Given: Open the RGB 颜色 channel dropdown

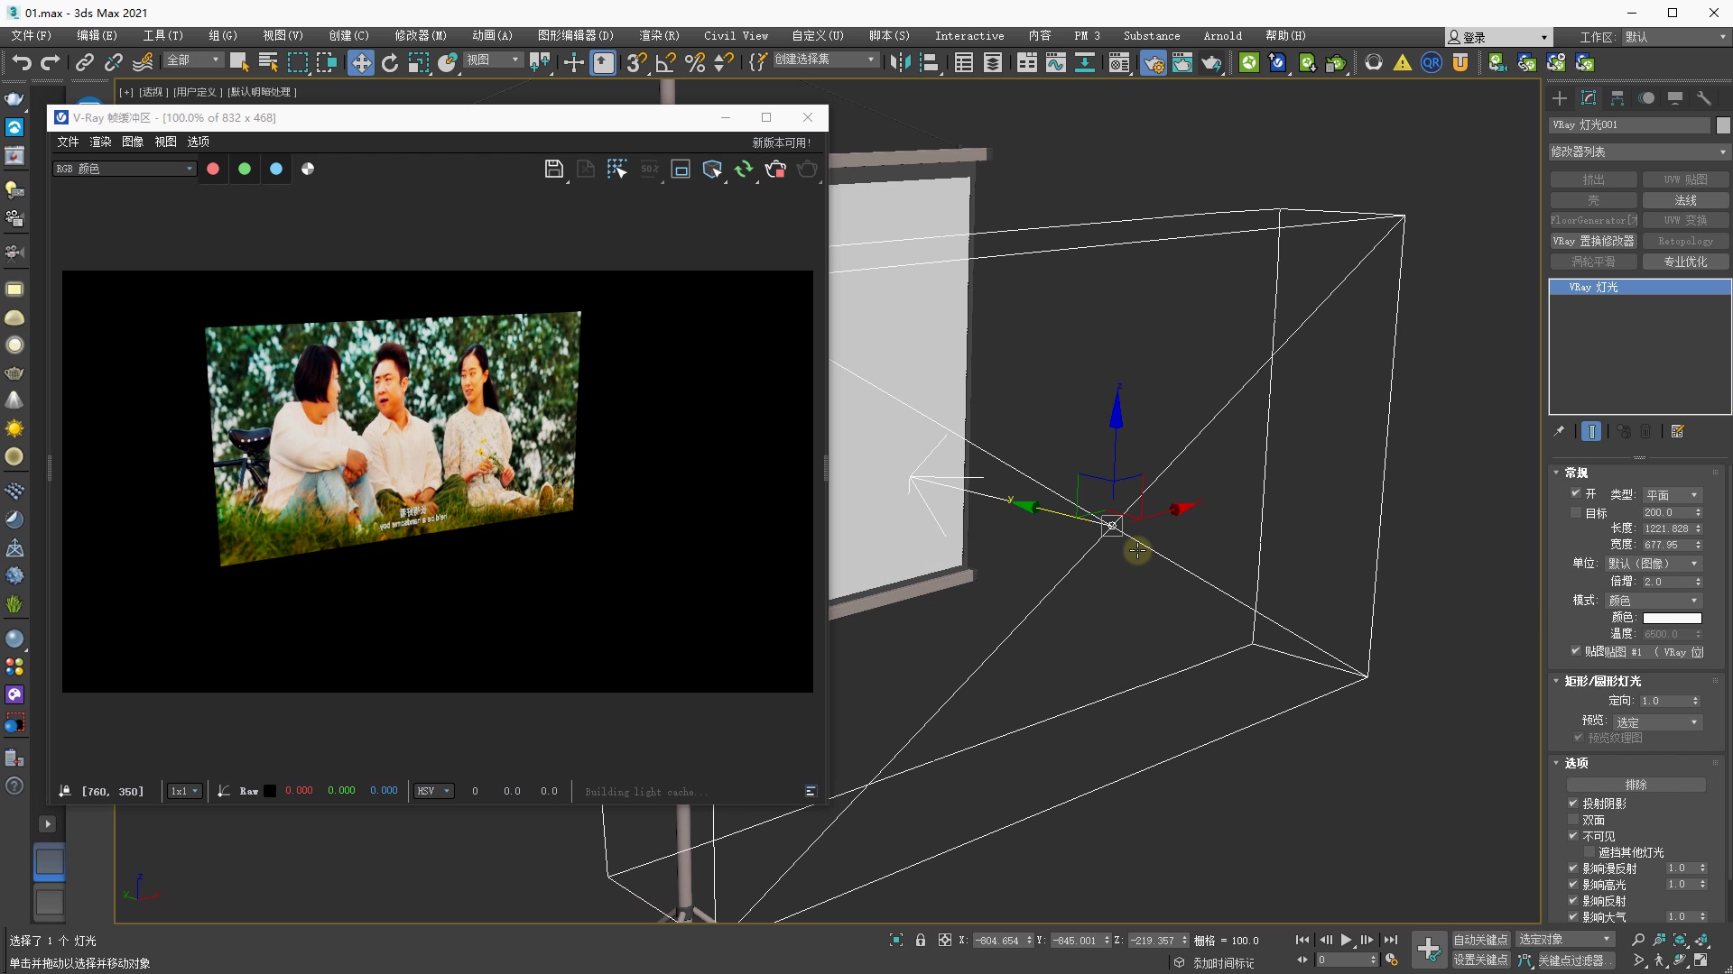Looking at the screenshot, I should click(x=124, y=169).
